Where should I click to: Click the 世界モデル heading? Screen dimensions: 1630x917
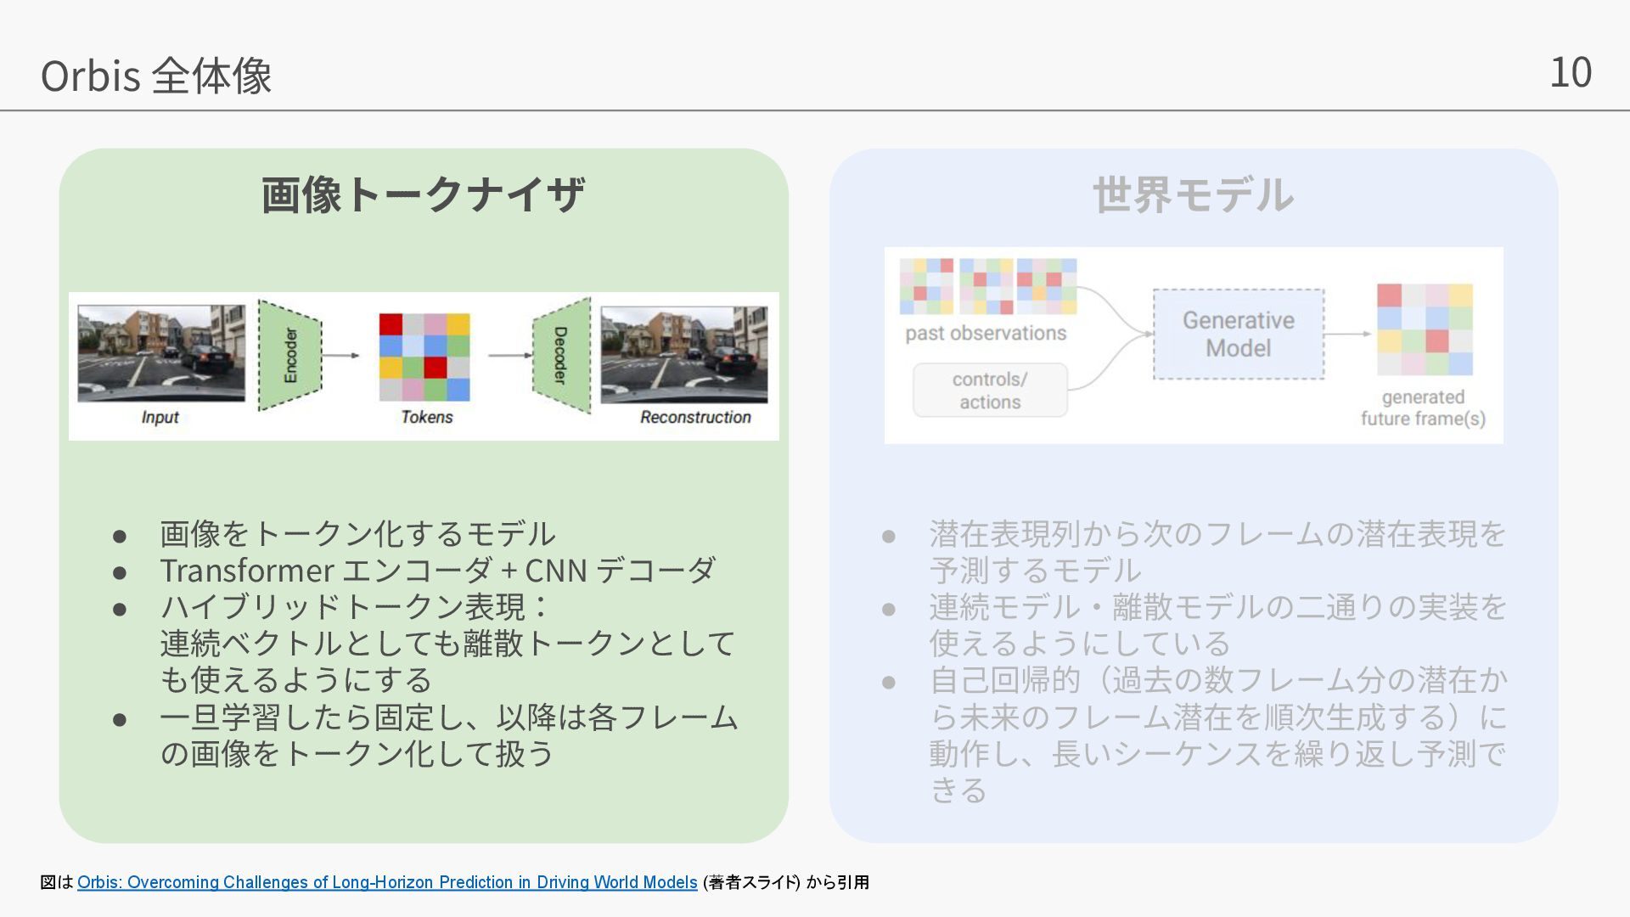coord(1193,194)
